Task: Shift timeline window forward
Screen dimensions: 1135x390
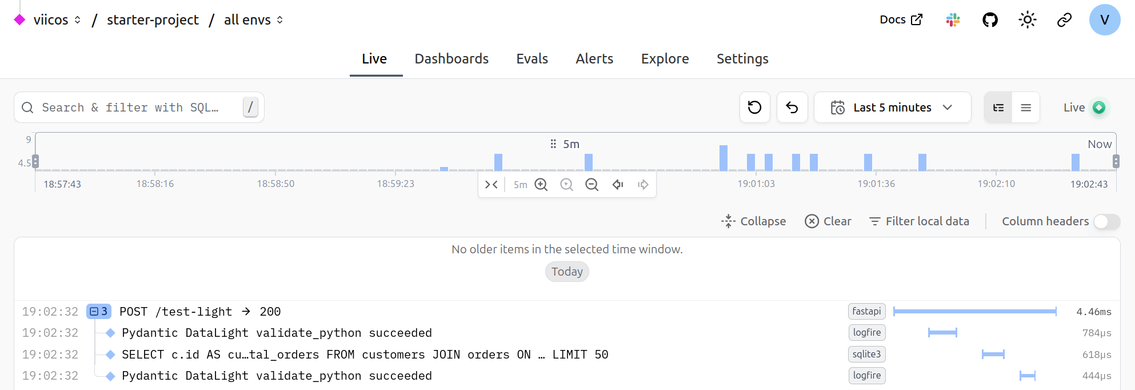Action: coord(643,185)
